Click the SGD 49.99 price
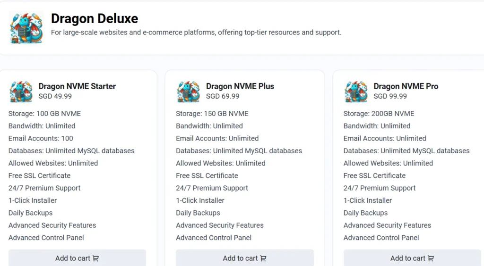 pyautogui.click(x=55, y=96)
